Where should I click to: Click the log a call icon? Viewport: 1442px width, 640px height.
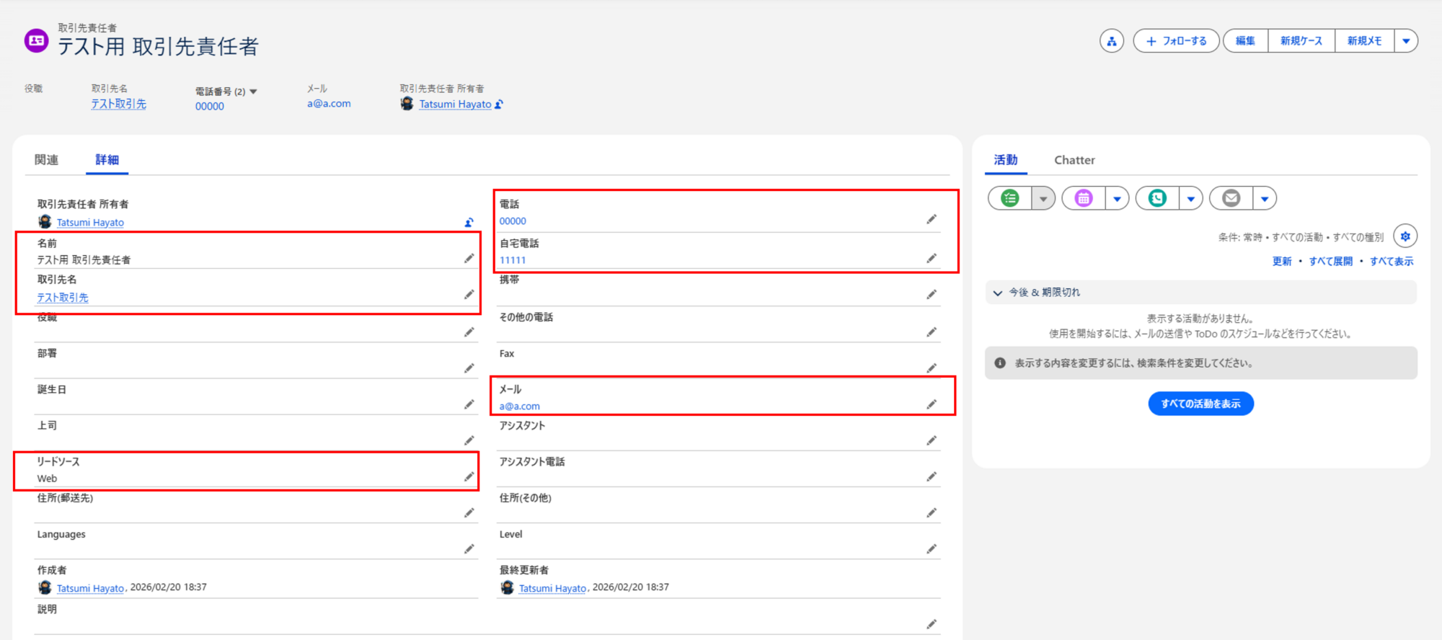[1157, 198]
